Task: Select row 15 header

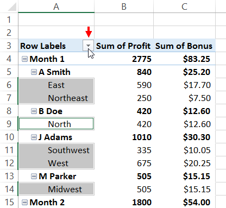Action: point(9,201)
